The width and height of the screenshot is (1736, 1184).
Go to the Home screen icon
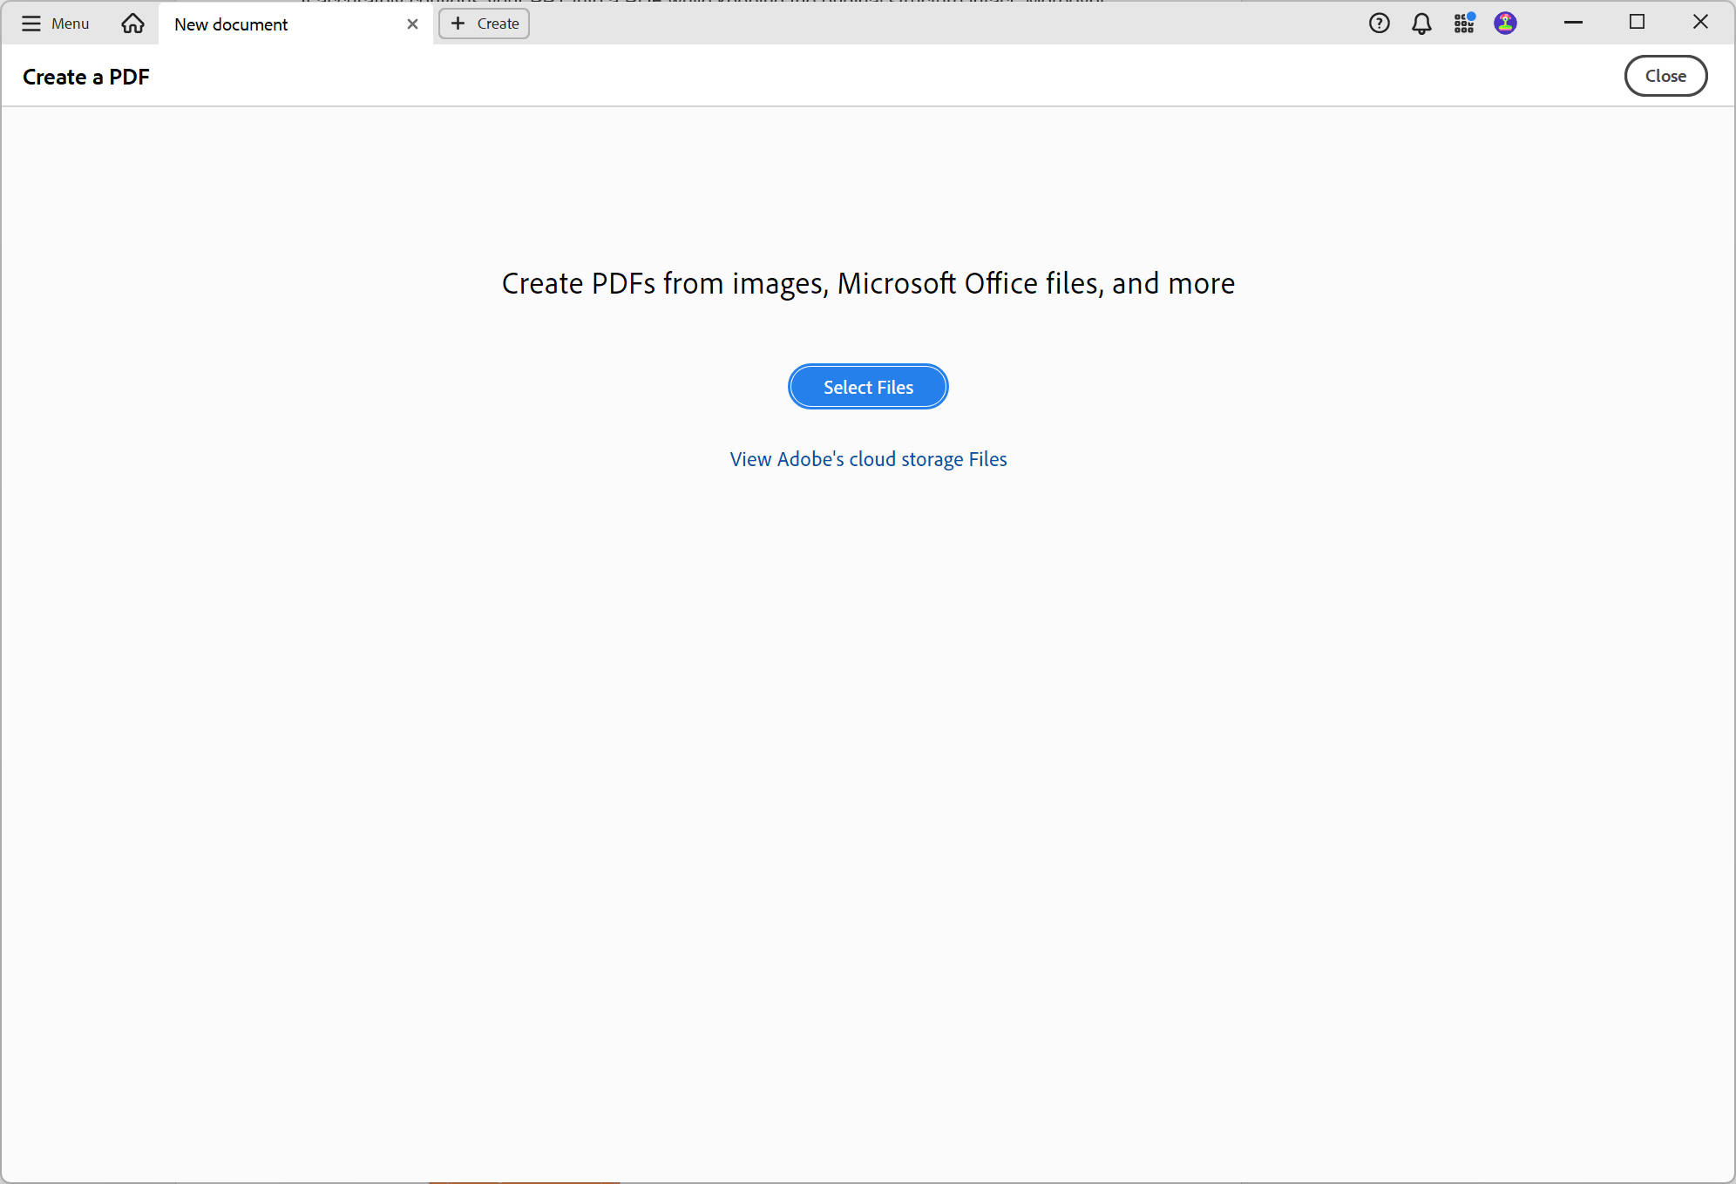click(x=132, y=24)
